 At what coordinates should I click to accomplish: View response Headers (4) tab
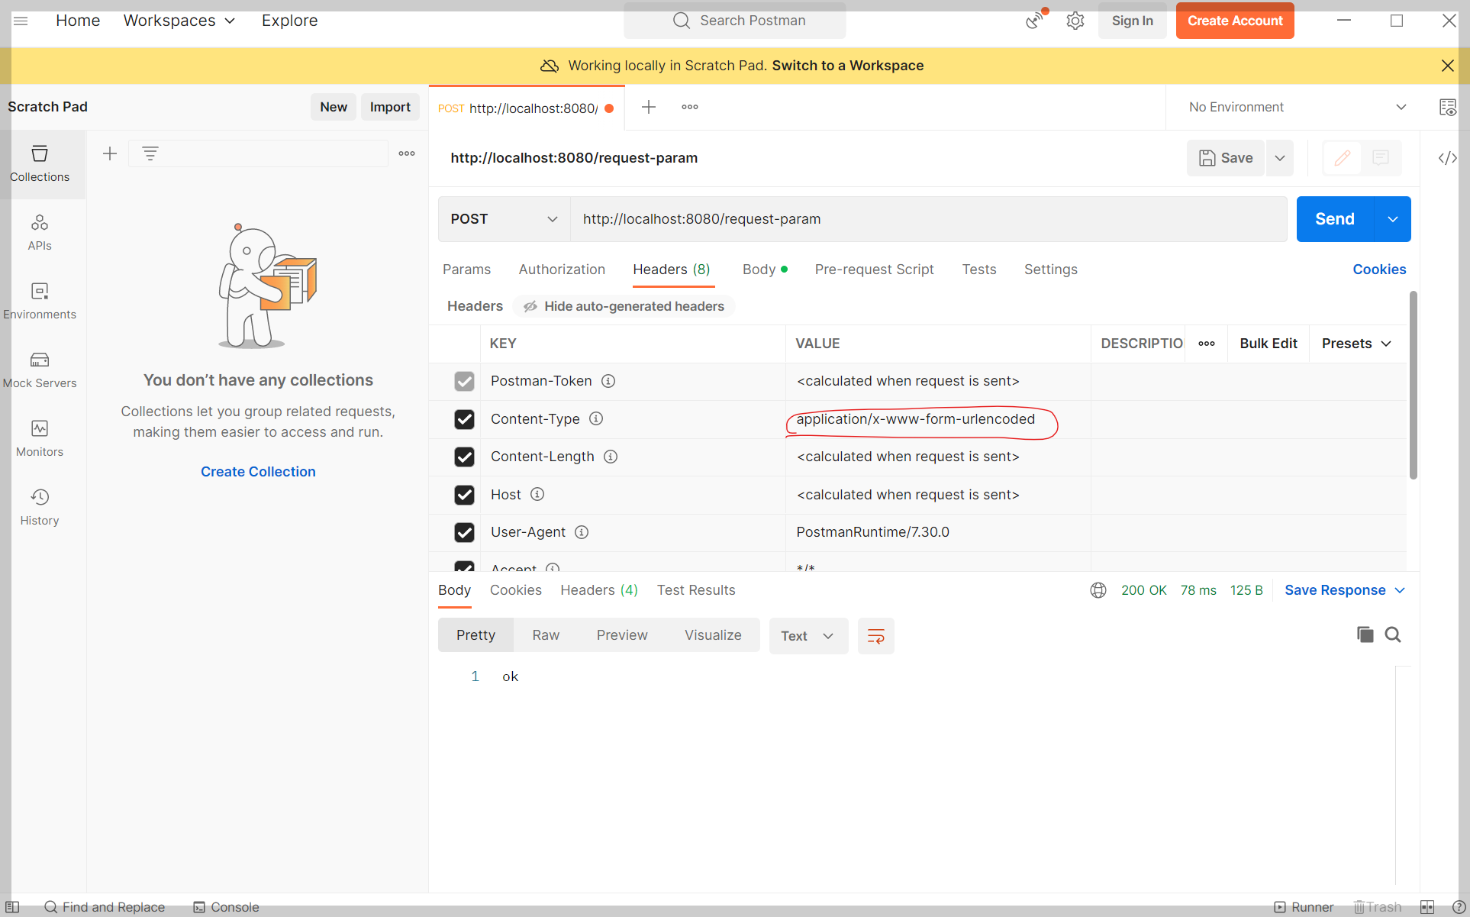tap(599, 590)
